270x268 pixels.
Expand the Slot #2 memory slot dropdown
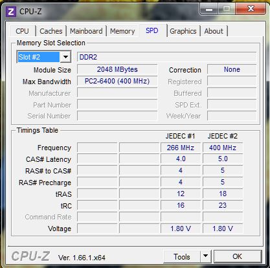(65, 57)
